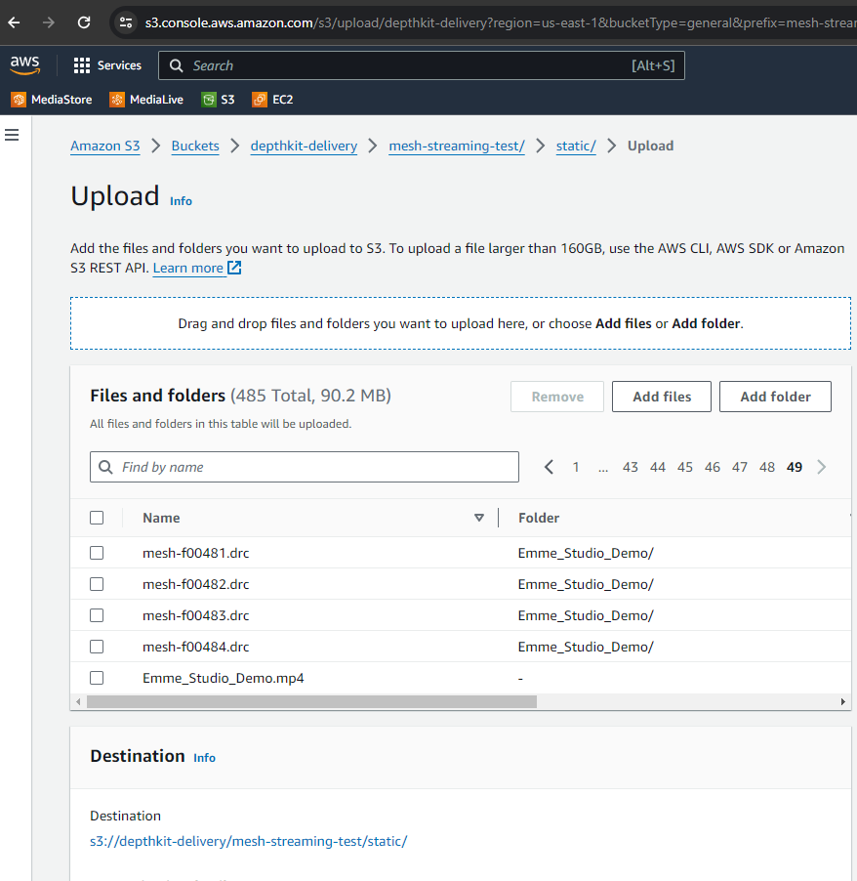Go to previous page with left chevron
The image size is (857, 881).
tap(550, 467)
